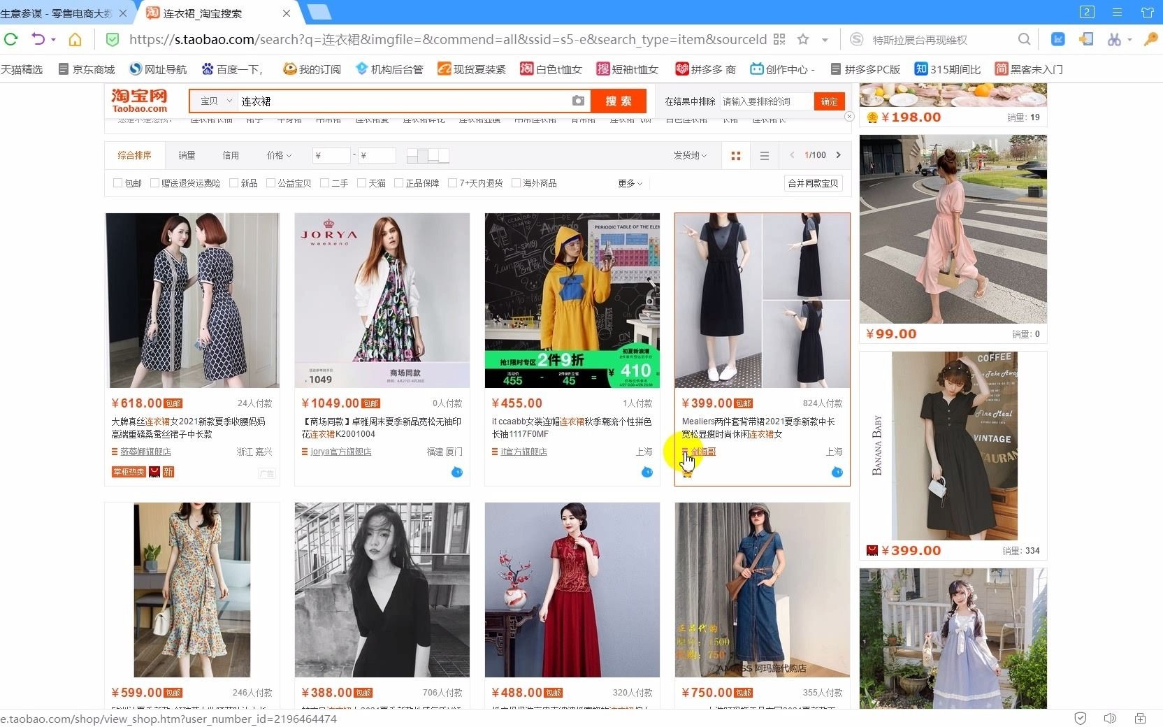Tick the 二手 checkbox

[324, 183]
